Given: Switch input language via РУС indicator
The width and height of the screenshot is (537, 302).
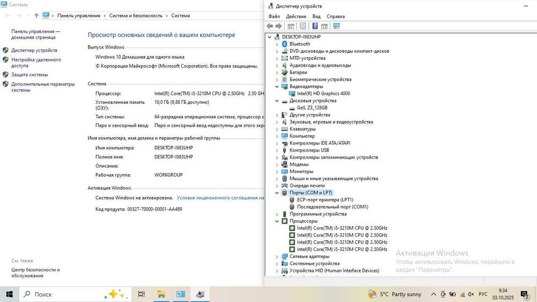Looking at the screenshot, I should [483, 294].
